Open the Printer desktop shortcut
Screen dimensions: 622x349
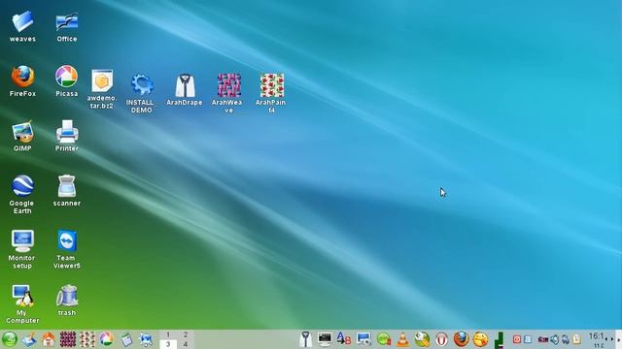point(67,132)
